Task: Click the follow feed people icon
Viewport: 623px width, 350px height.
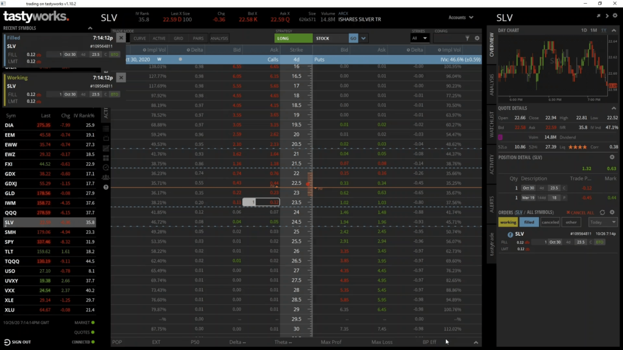Action: pyautogui.click(x=106, y=177)
